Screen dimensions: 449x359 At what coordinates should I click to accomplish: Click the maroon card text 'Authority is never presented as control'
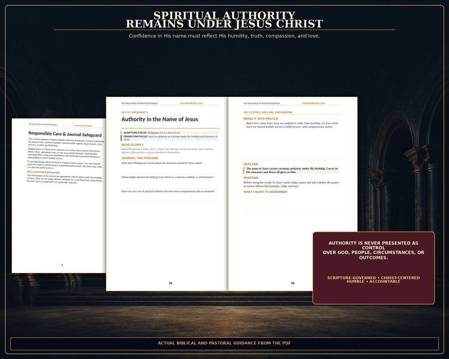point(374,250)
